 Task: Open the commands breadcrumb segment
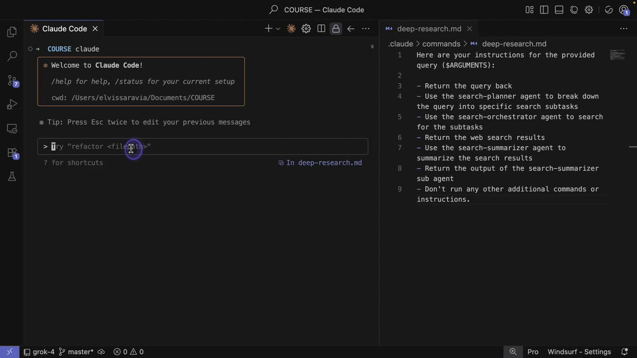click(441, 44)
